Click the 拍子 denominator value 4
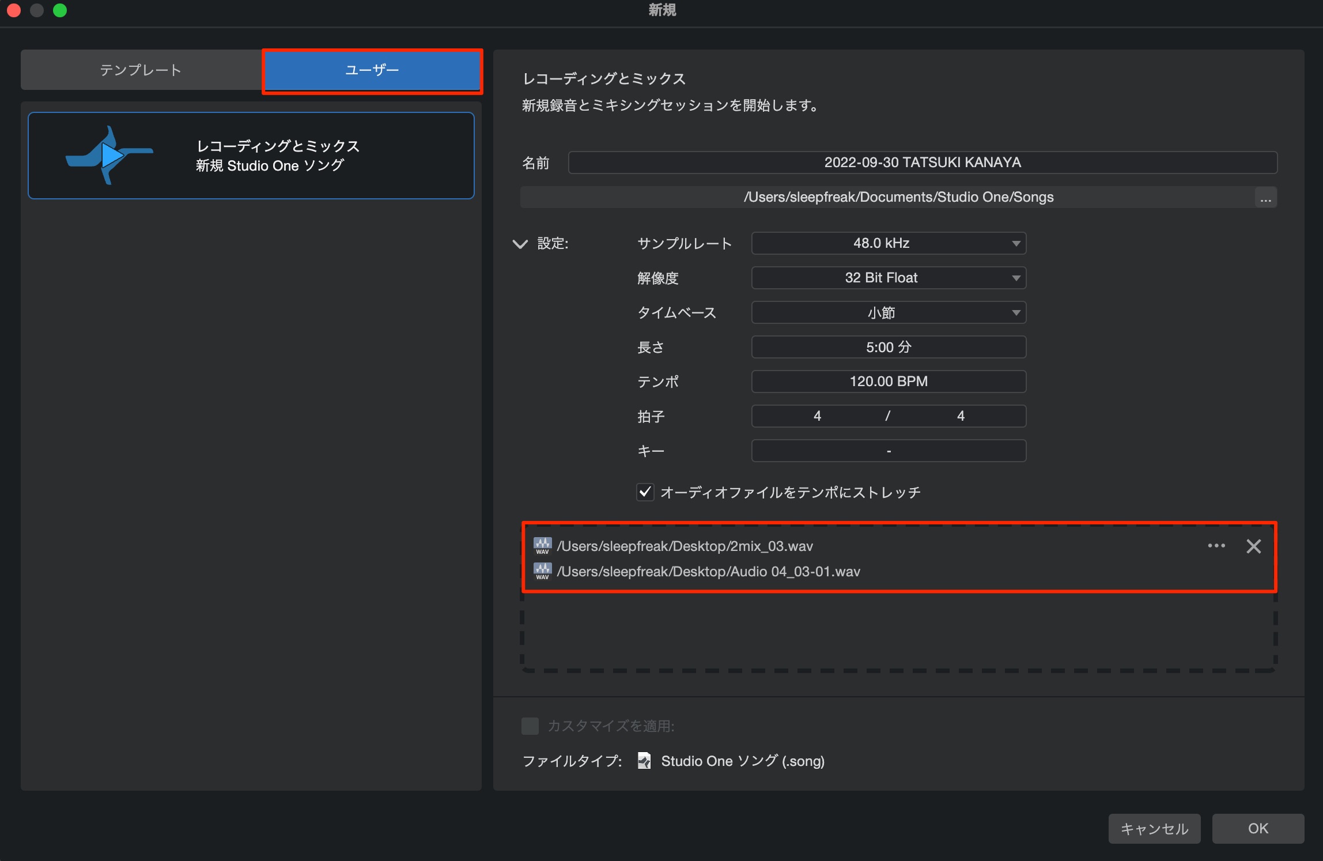Screen dimensions: 1323x861 (961, 416)
